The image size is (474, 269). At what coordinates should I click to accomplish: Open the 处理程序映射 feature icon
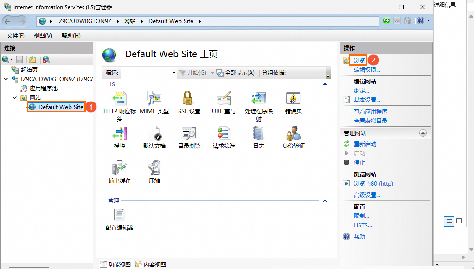coord(259,98)
